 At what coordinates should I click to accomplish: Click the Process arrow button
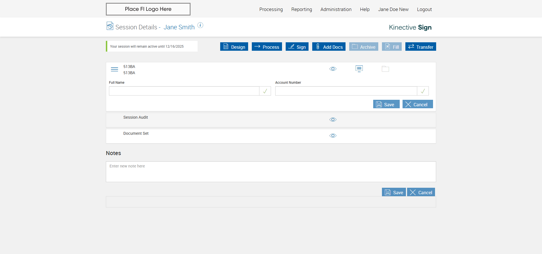click(x=267, y=47)
